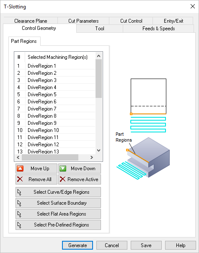Screen dimensions: 199x253
Task: Choose Select Curve/Edge Regions
Action: tap(58, 192)
